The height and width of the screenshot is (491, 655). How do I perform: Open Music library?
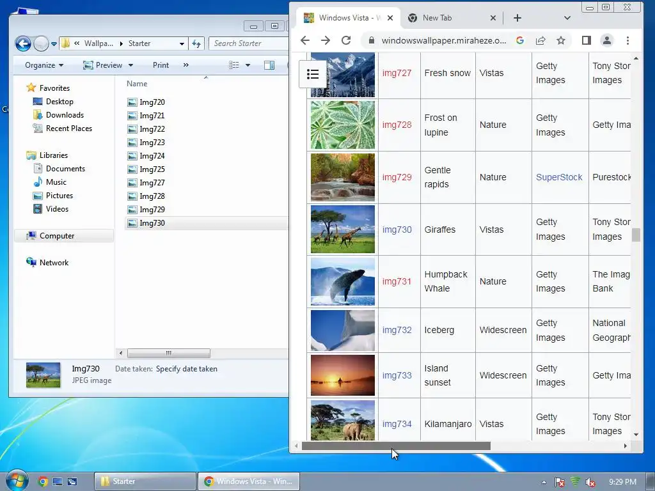pyautogui.click(x=56, y=182)
